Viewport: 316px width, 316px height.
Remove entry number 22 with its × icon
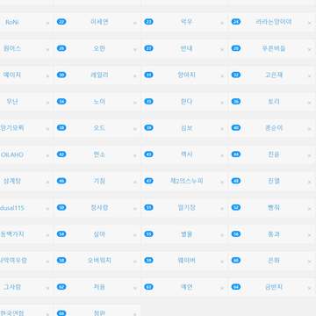tap(135, 24)
